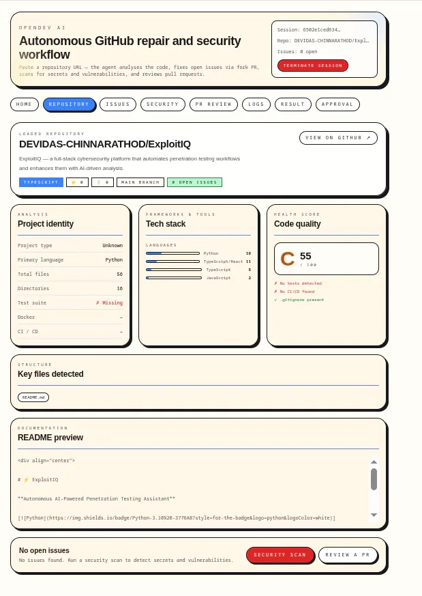Click the fork count badge

(102, 182)
